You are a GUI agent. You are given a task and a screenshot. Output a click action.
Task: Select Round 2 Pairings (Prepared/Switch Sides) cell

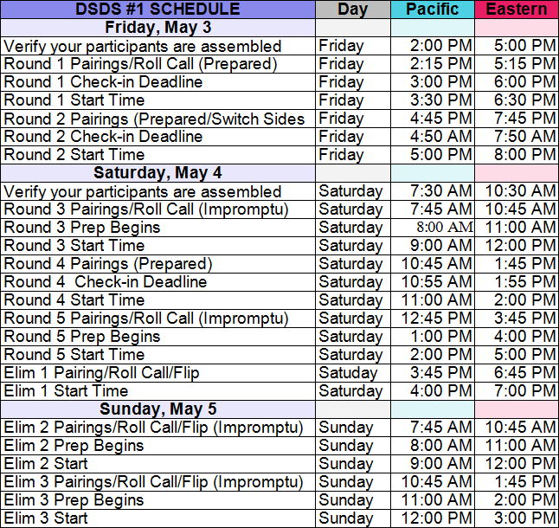click(155, 119)
